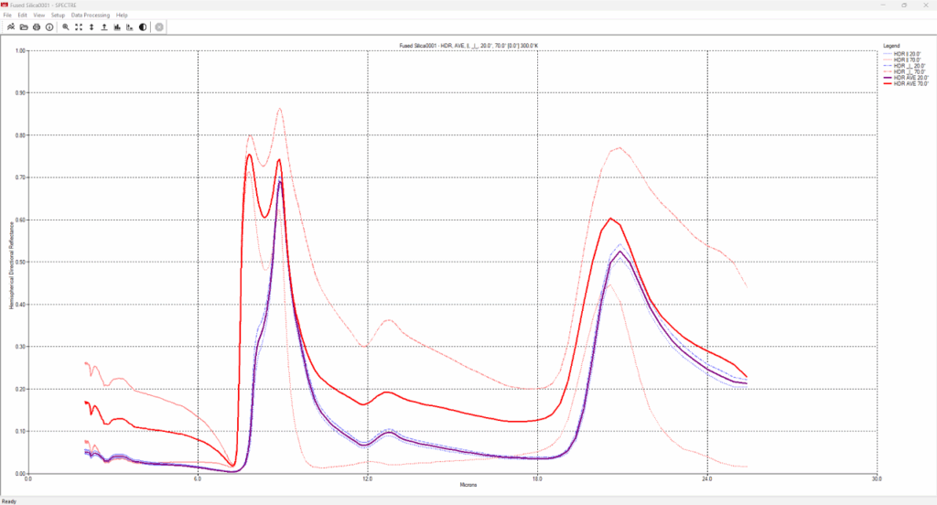Print the plot using the printer icon
The width and height of the screenshot is (937, 505).
click(x=36, y=27)
